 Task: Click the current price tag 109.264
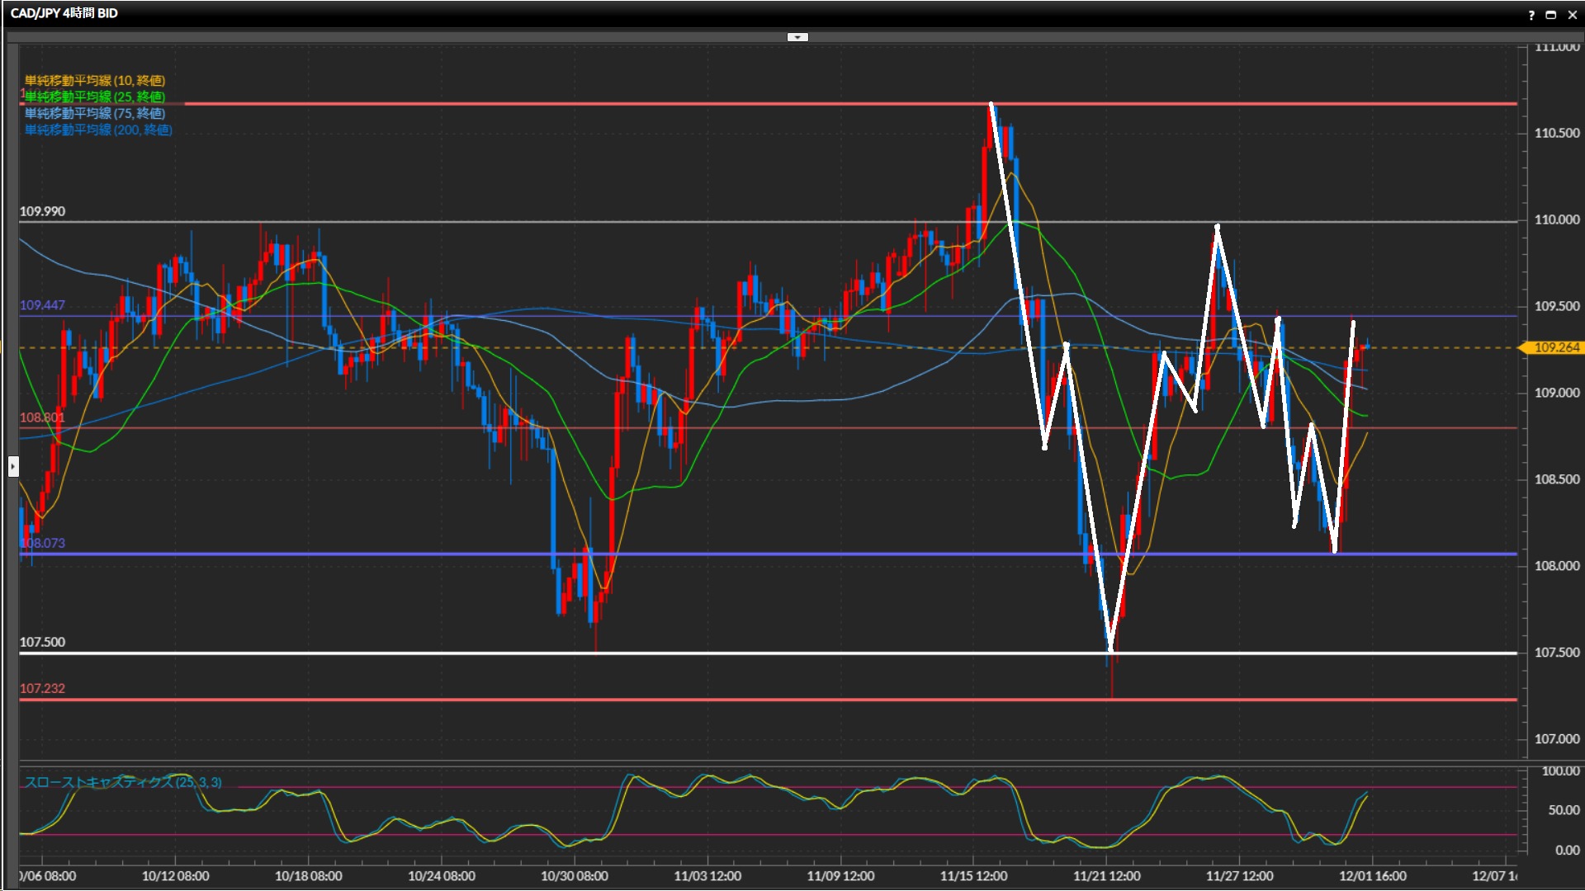point(1555,347)
